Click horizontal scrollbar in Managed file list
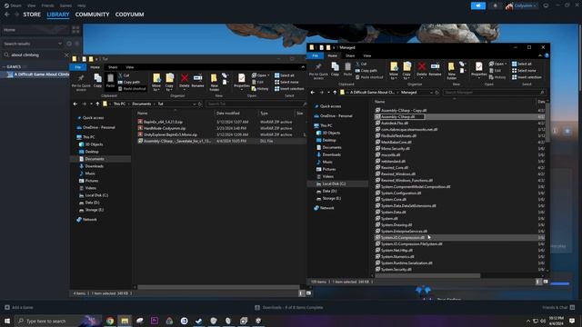This screenshot has width=582, height=327. (x=427, y=276)
